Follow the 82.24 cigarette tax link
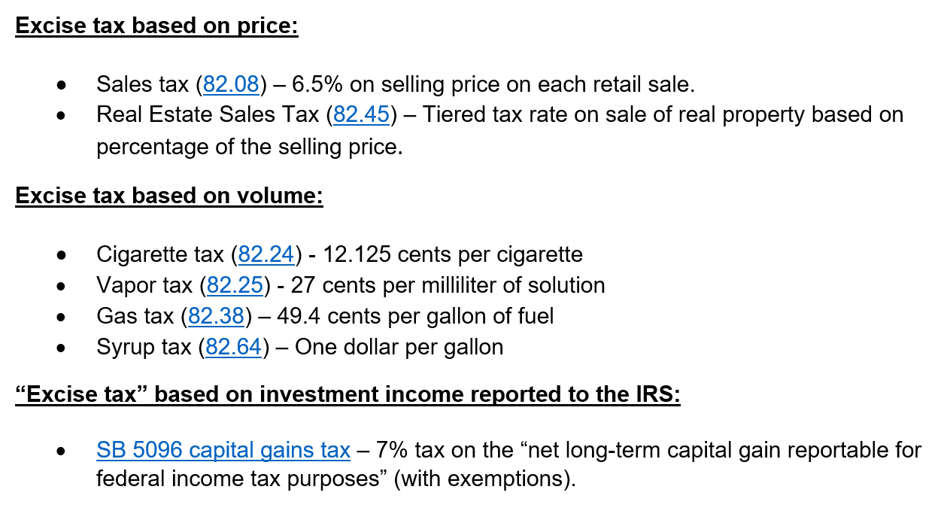947x523 pixels. (x=266, y=254)
